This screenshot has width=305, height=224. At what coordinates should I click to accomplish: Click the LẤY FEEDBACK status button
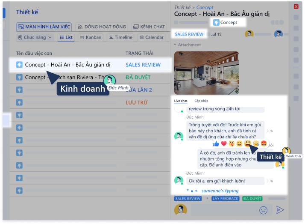(226, 199)
